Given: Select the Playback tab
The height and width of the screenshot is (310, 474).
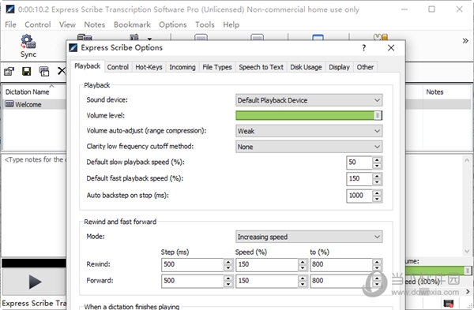Looking at the screenshot, I should (x=88, y=66).
